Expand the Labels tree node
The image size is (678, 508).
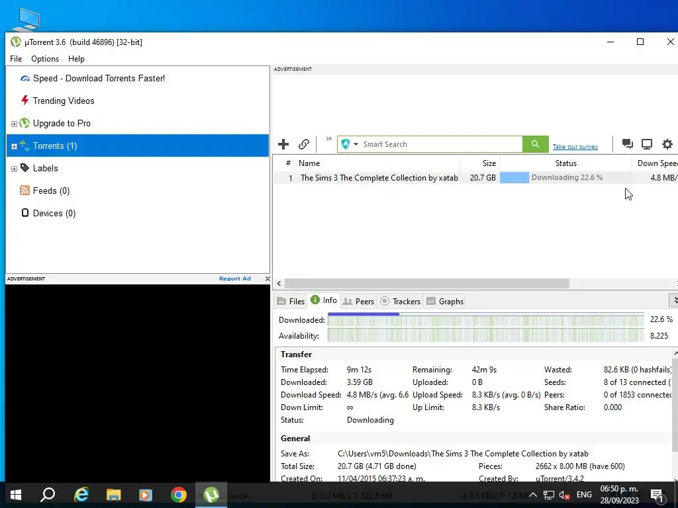pyautogui.click(x=14, y=169)
